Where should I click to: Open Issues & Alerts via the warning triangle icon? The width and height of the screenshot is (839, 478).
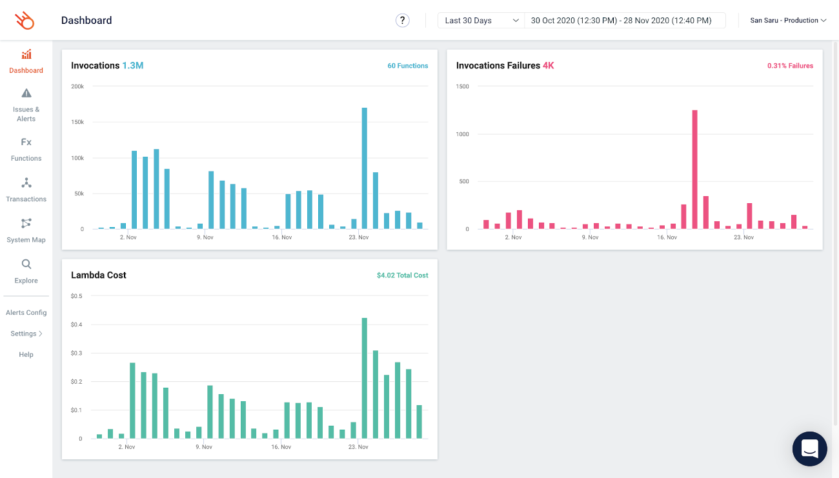point(26,94)
